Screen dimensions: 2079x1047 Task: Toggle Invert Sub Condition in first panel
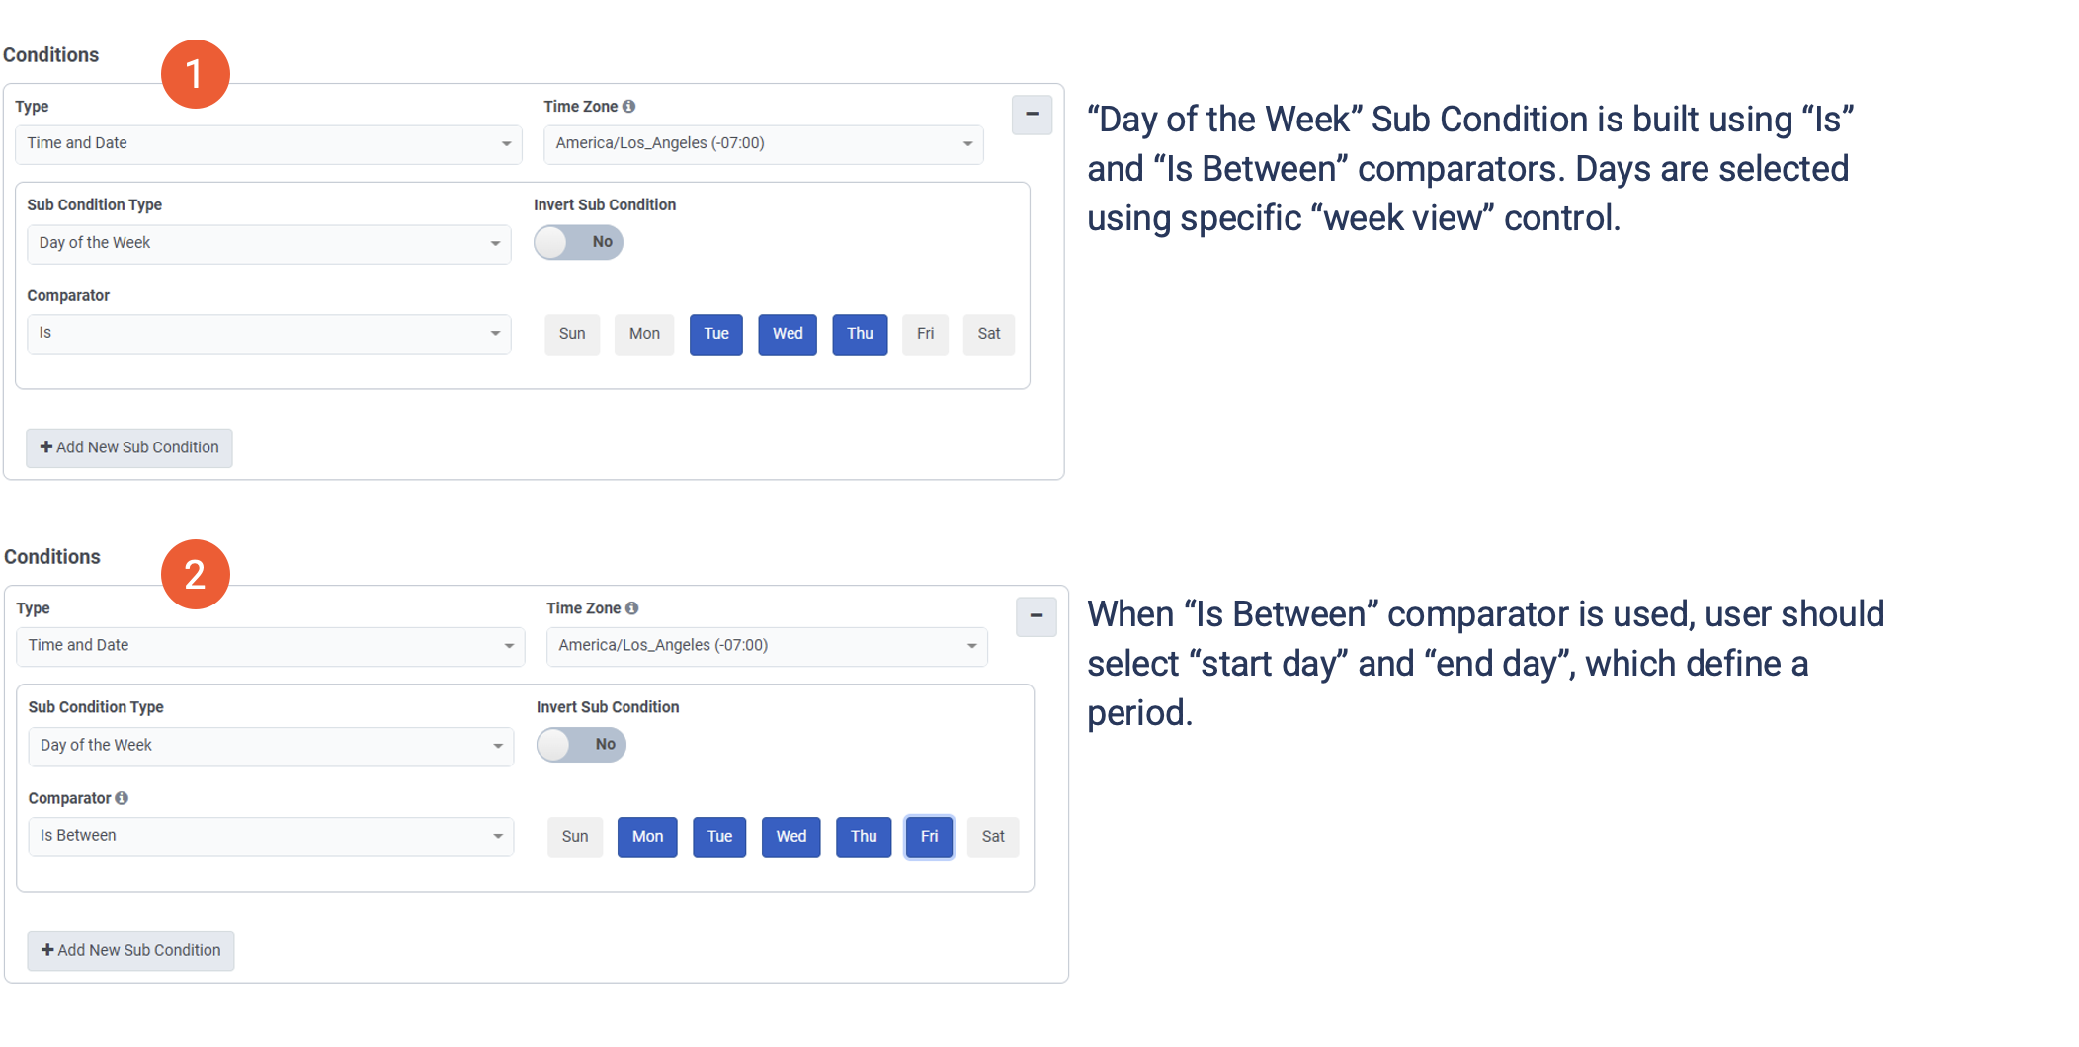[x=578, y=242]
